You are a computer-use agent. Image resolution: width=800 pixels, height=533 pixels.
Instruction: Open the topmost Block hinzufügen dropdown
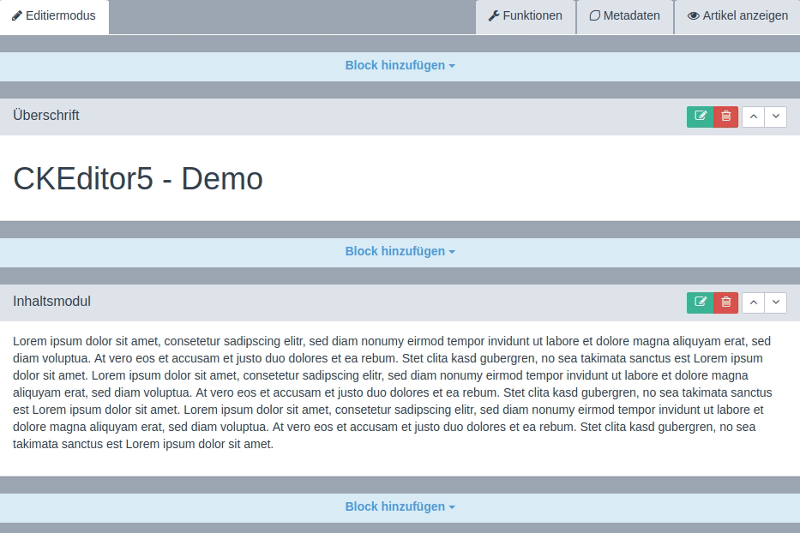[x=400, y=66]
